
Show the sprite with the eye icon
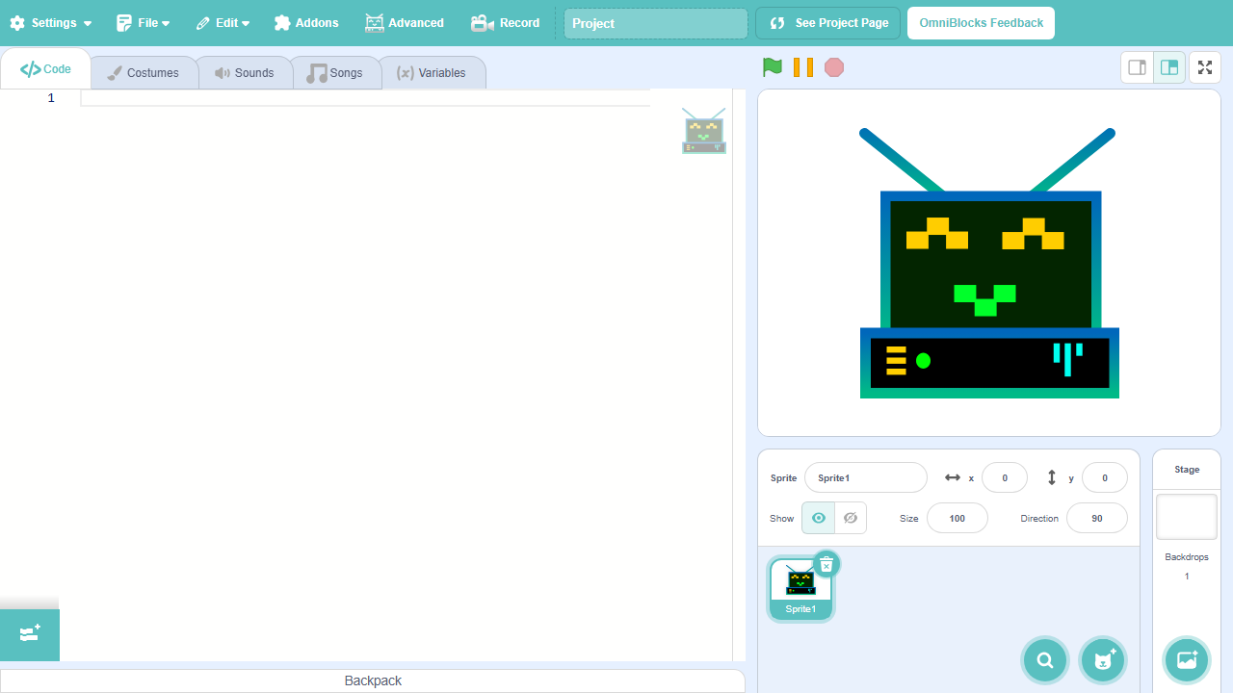pos(818,518)
